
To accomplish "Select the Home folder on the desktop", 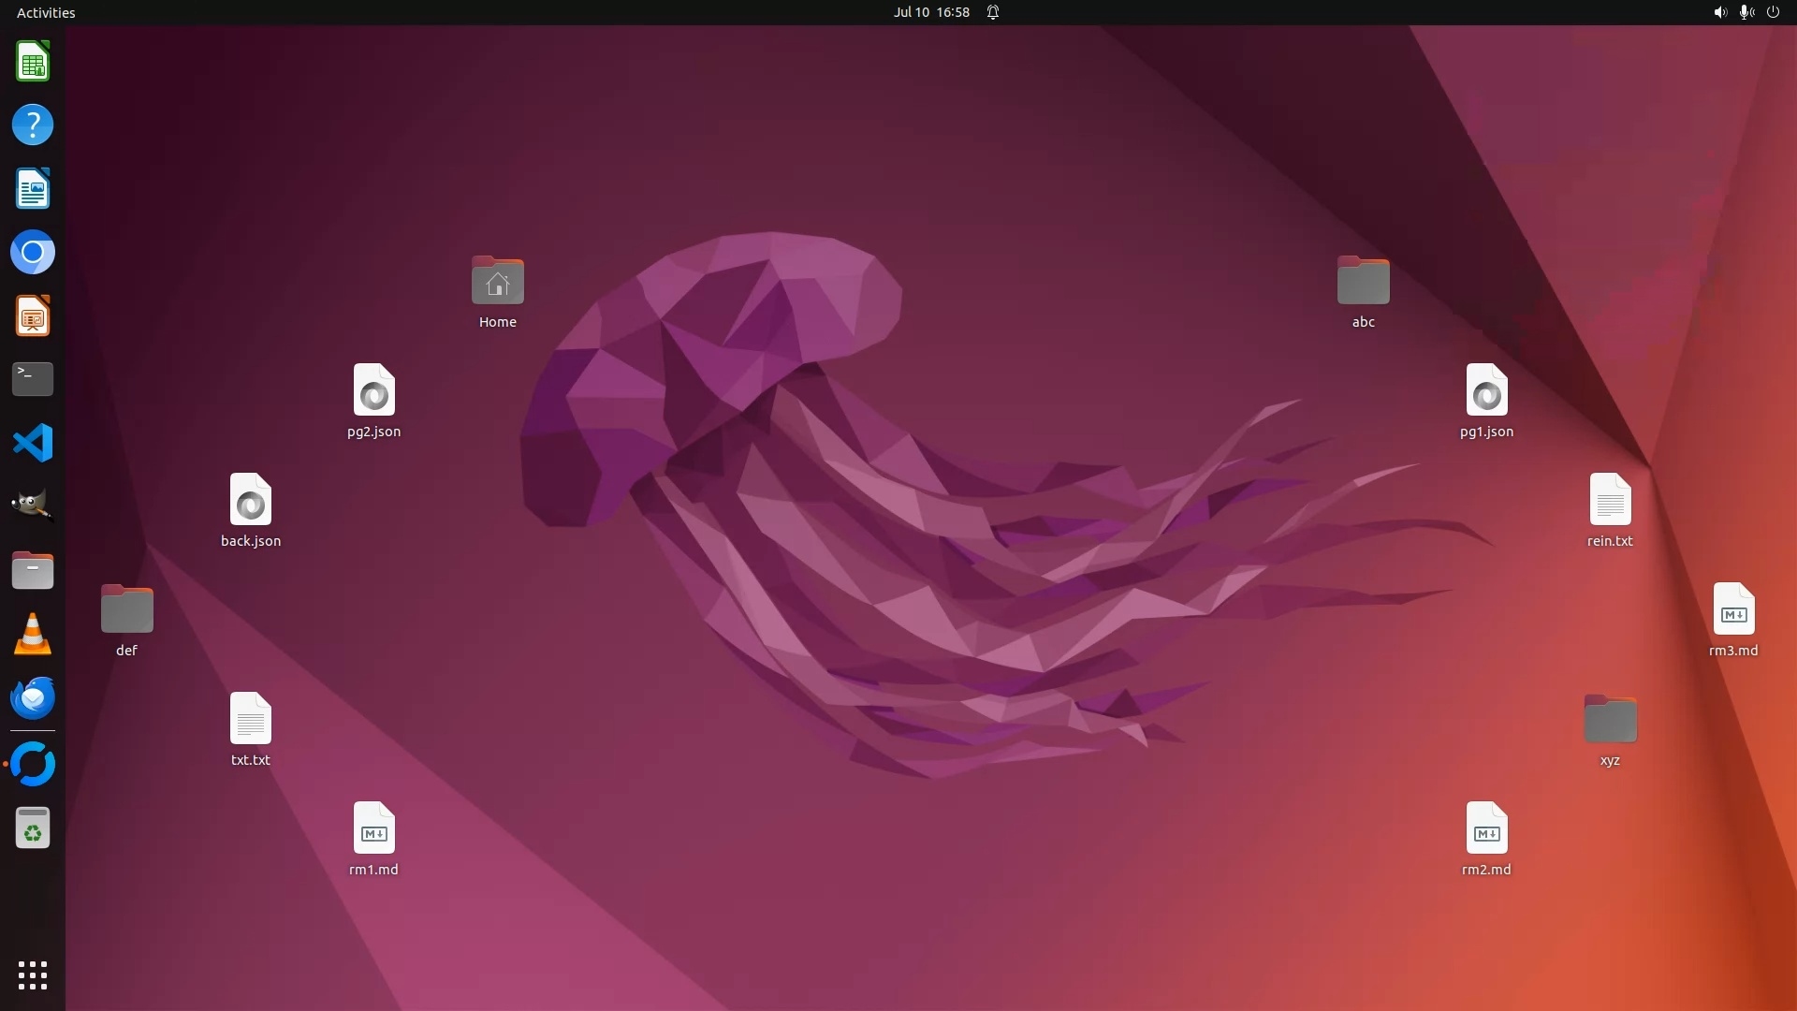I will (498, 282).
